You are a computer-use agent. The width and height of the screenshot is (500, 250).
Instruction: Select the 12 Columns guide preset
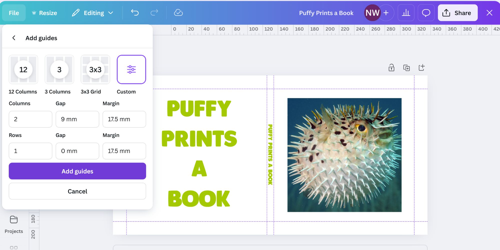coord(23,69)
